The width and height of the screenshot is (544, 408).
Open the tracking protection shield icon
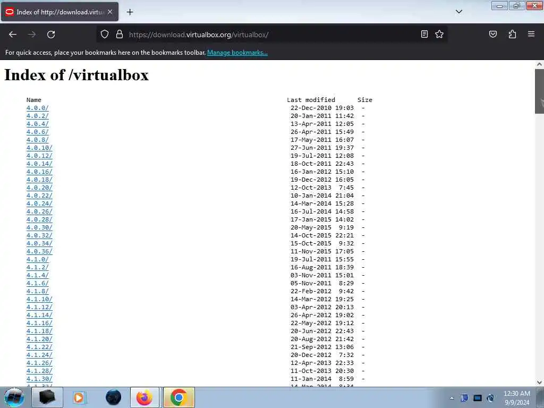tap(105, 35)
